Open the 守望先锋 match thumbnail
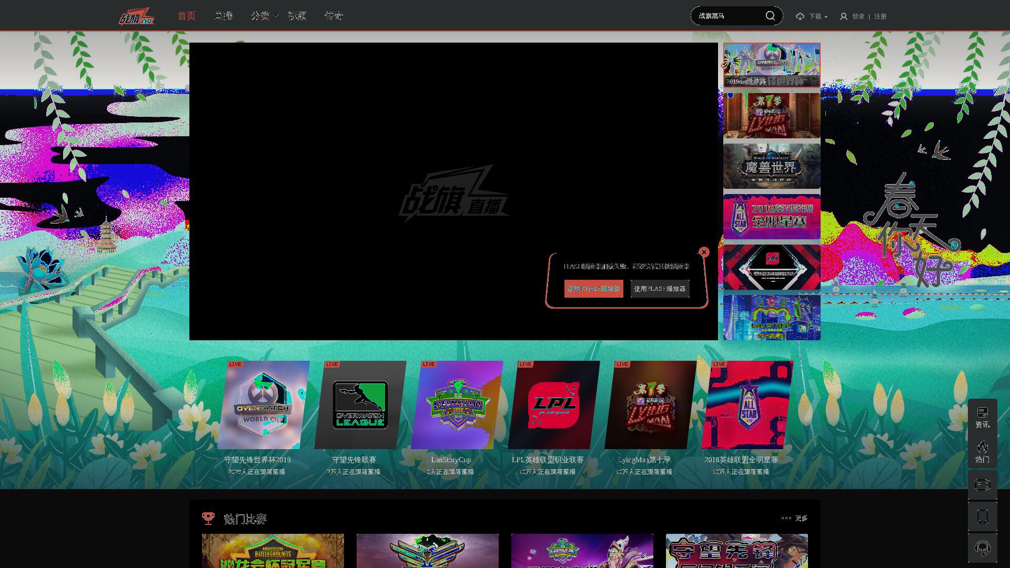This screenshot has width=1010, height=568. (x=737, y=551)
